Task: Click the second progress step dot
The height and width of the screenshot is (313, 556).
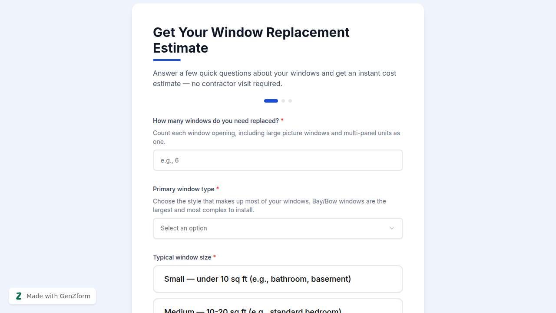Action: 283,100
